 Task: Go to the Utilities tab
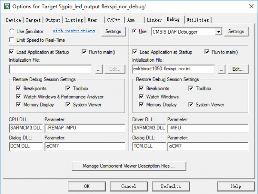(198, 20)
